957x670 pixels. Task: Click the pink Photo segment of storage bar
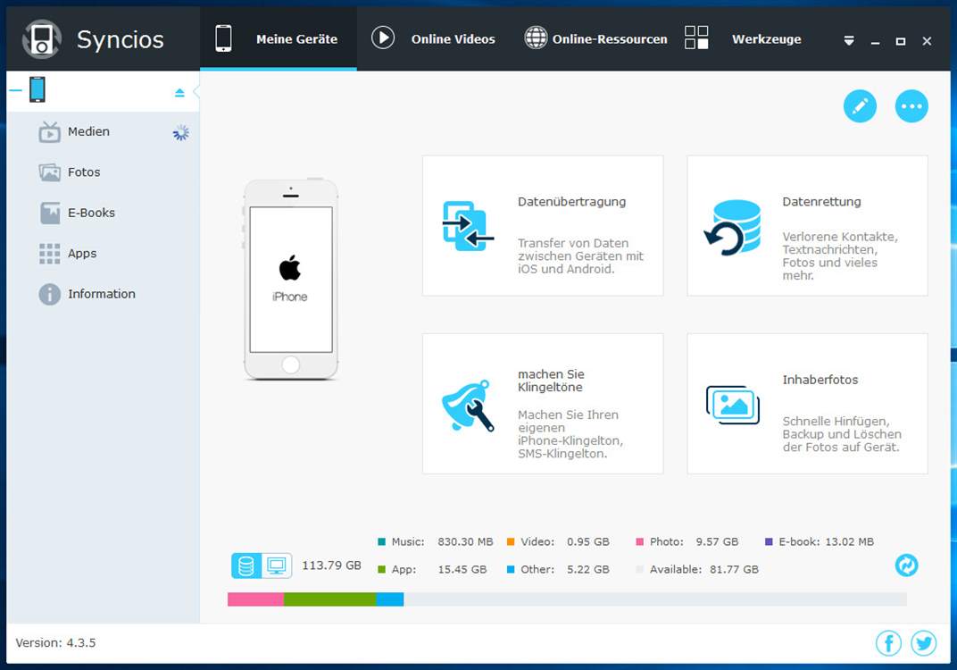[x=255, y=599]
